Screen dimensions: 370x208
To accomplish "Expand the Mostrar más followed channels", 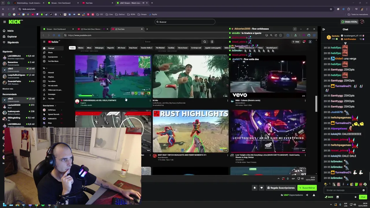I will click(x=8, y=89).
